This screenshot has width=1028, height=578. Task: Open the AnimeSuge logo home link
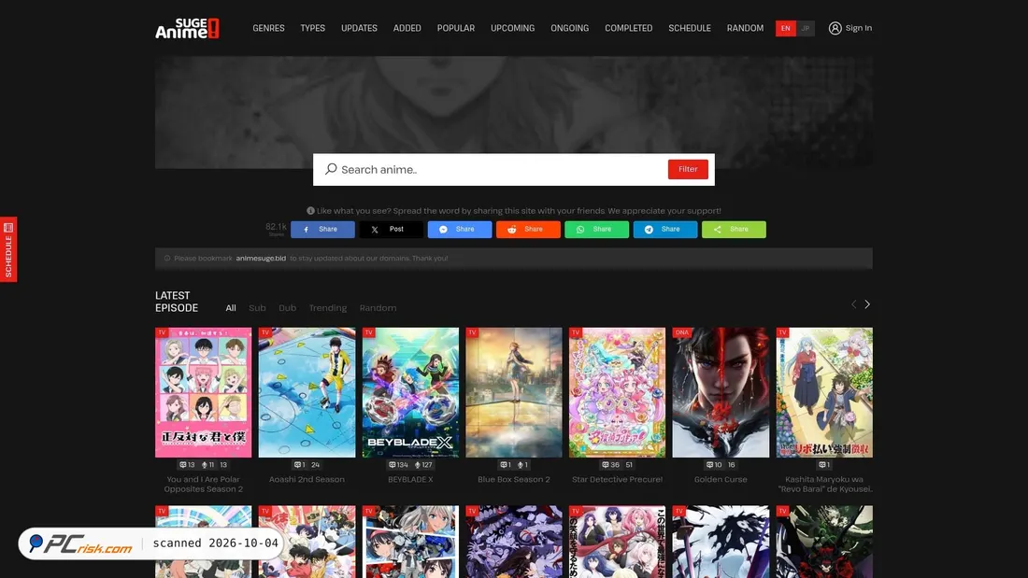click(188, 28)
